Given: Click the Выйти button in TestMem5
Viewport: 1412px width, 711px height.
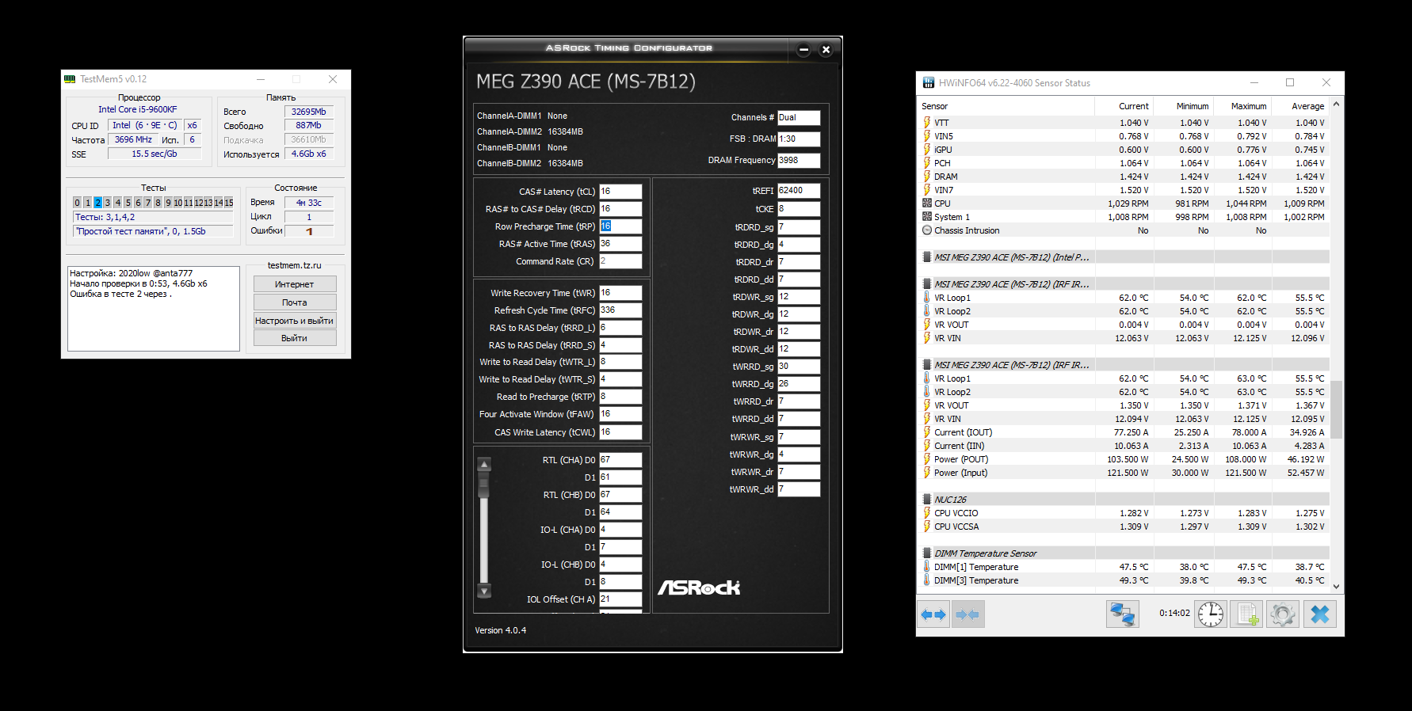Looking at the screenshot, I should pyautogui.click(x=295, y=338).
